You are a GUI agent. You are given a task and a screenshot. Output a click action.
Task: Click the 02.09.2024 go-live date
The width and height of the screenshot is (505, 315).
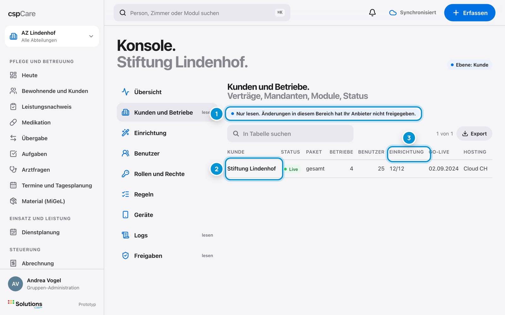pos(443,169)
